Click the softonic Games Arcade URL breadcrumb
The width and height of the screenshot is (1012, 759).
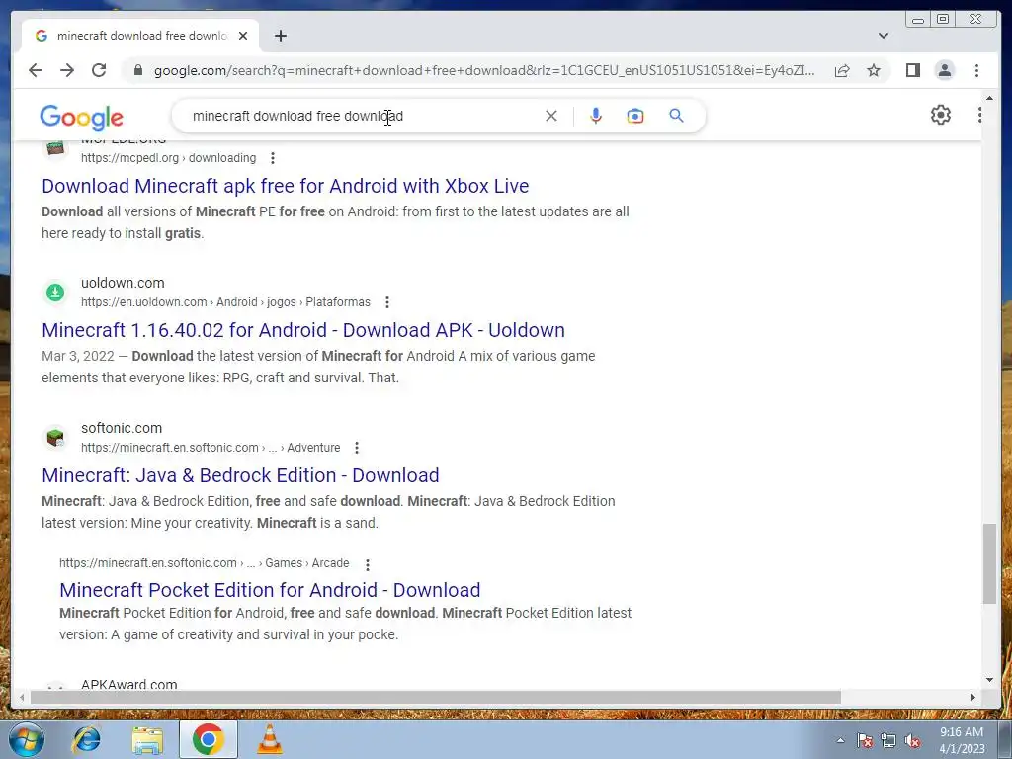point(204,562)
